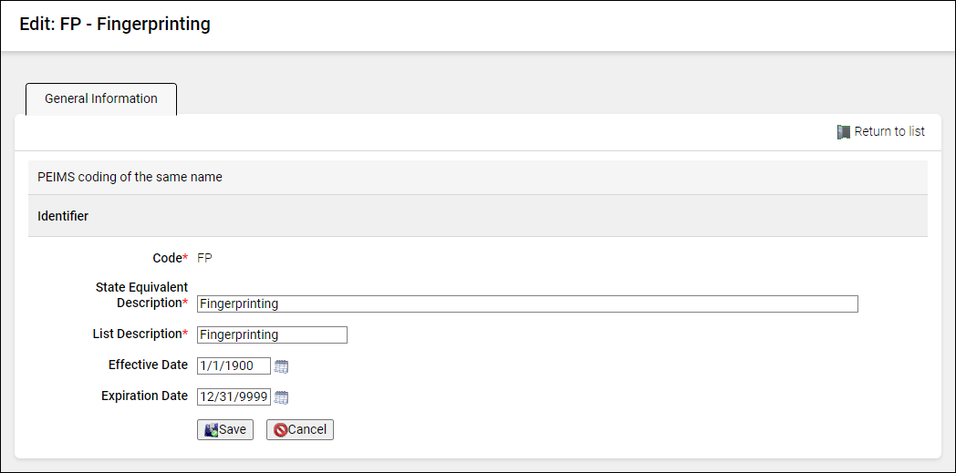
Task: Click the door icon beside Return to list
Action: [844, 132]
